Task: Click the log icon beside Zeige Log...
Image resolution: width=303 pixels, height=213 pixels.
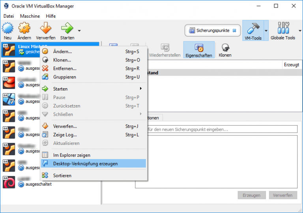Action: pyautogui.click(x=45, y=134)
